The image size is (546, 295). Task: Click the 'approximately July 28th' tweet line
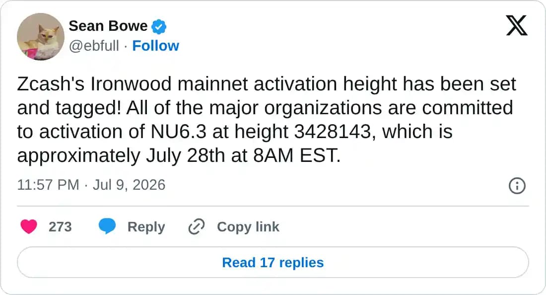tap(179, 155)
